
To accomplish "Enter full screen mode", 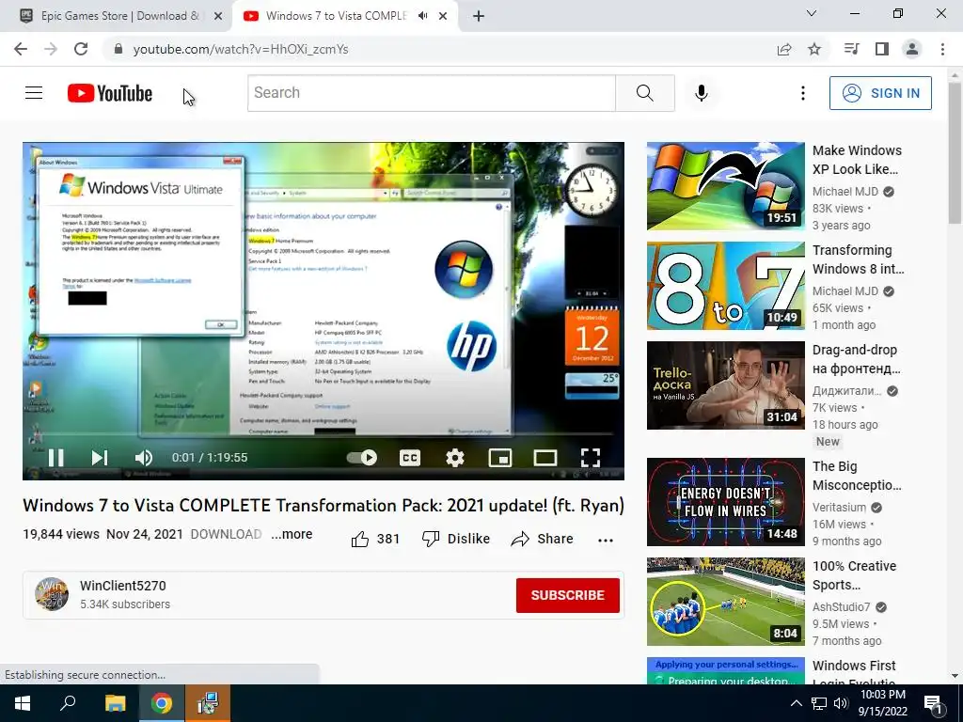I will tap(591, 458).
